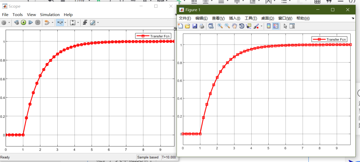Click the Link Plot icon in Figure 1

[211, 26]
